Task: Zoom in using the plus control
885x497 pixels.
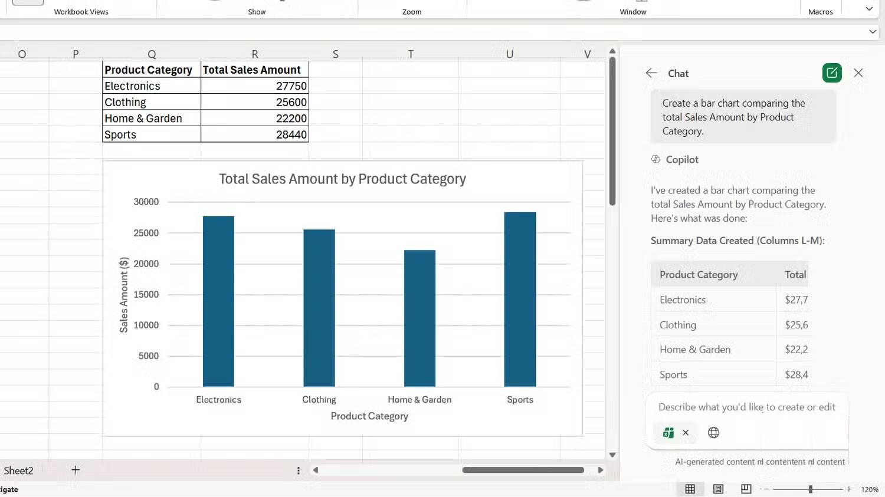Action: [x=849, y=489]
